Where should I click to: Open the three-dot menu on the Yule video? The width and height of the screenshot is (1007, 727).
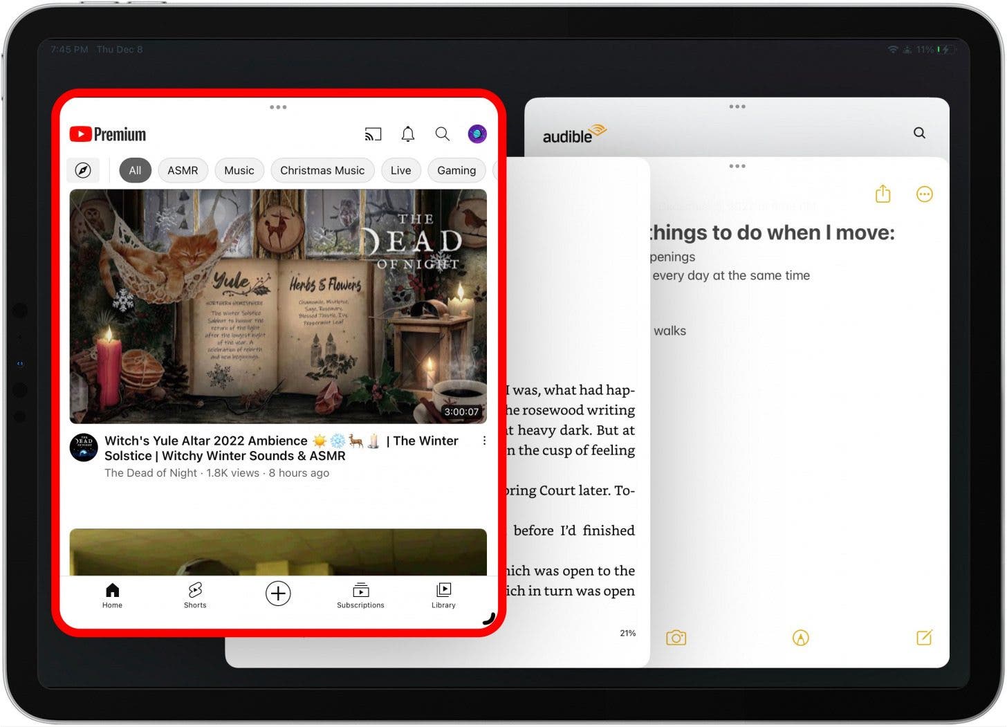484,441
